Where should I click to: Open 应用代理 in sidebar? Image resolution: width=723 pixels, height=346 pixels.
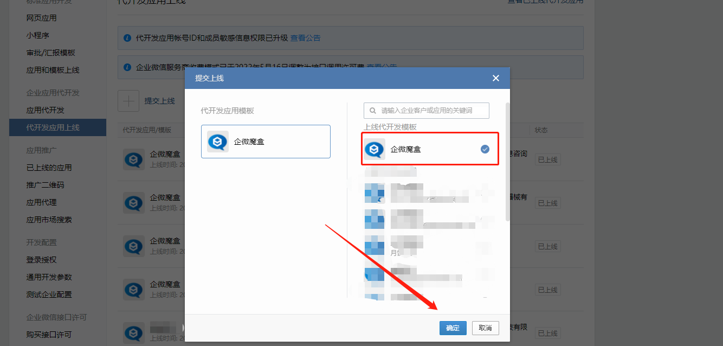(x=41, y=202)
